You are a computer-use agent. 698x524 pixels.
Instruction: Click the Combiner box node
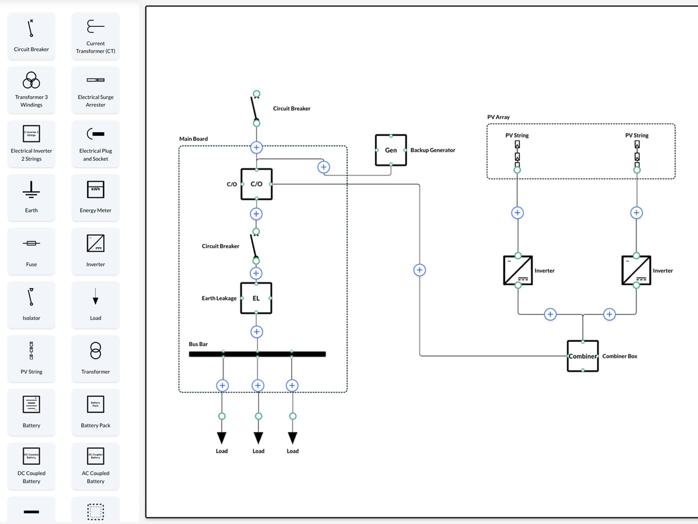583,356
